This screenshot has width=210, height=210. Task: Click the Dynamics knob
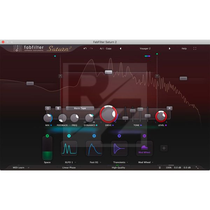[89, 118]
